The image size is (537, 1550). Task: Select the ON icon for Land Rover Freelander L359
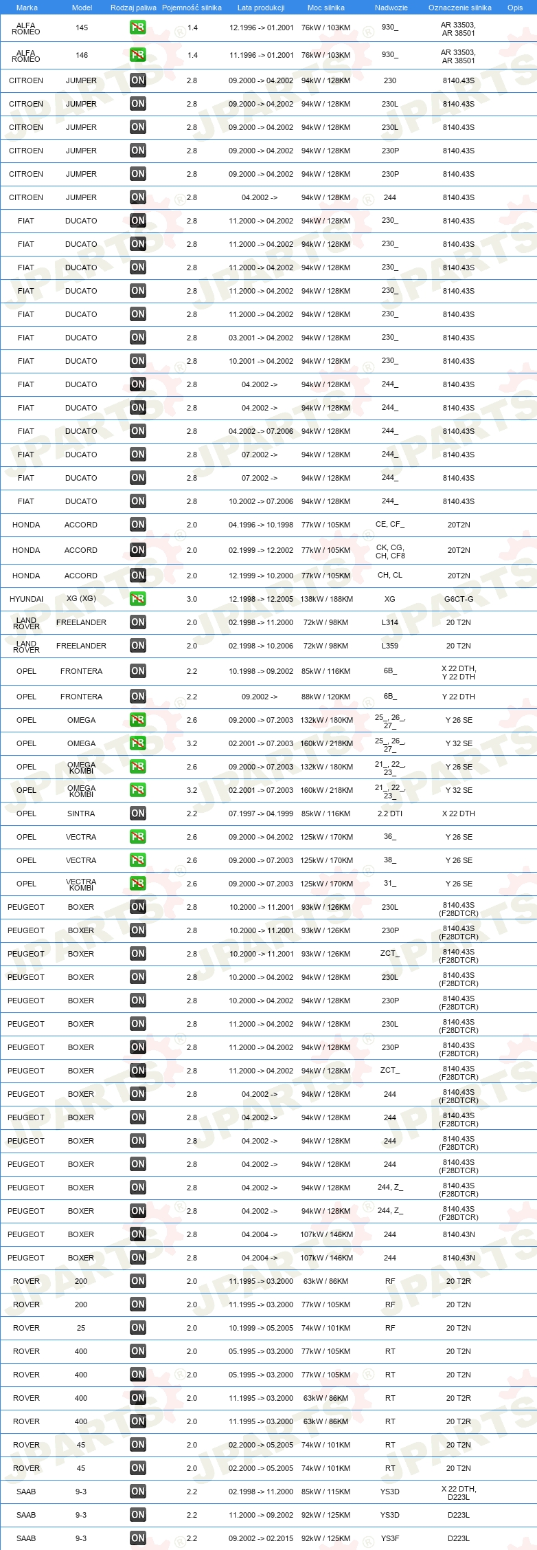(x=137, y=646)
